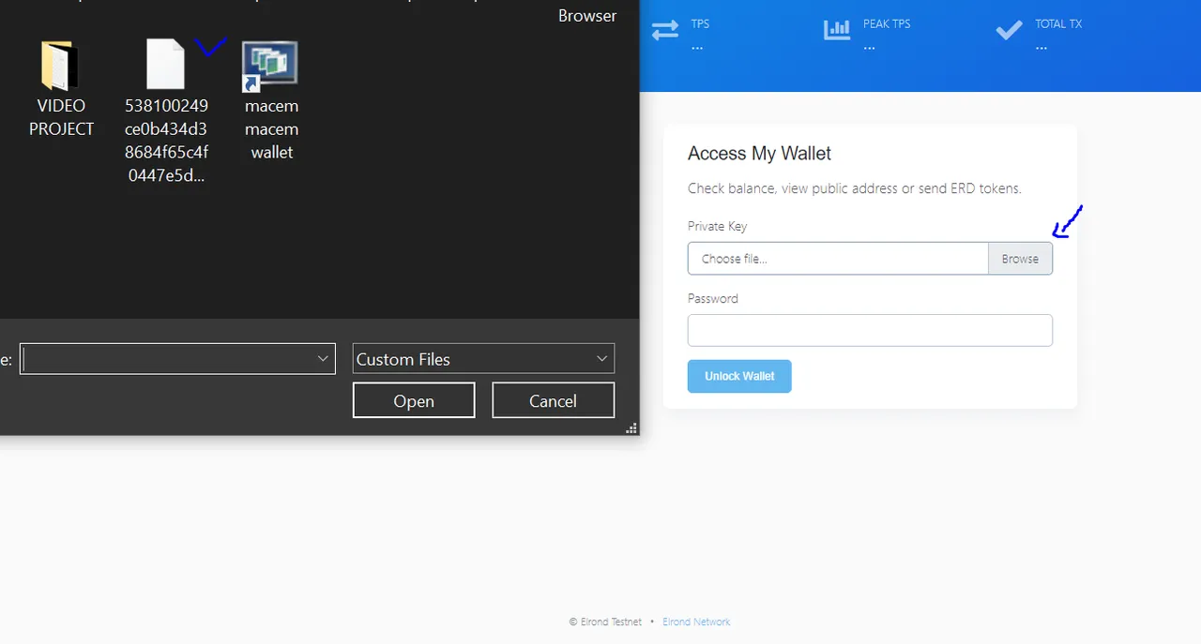Click the Open button in file dialog

pos(414,400)
